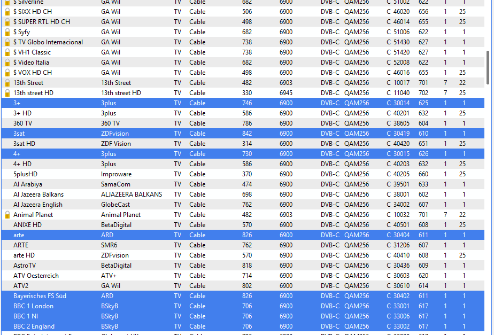Click provider ALJAZEERA BALKANS
This screenshot has width=494, height=335.
click(132, 194)
